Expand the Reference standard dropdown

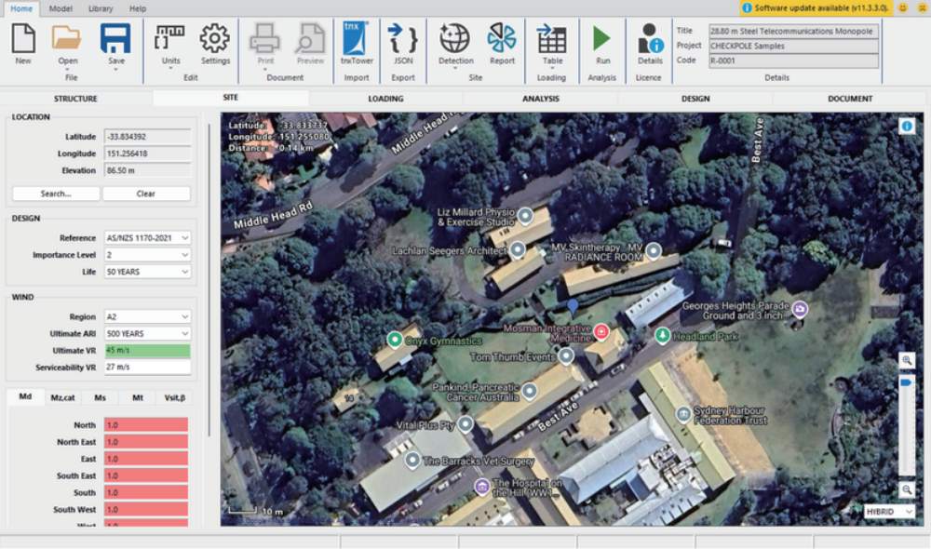(147, 238)
